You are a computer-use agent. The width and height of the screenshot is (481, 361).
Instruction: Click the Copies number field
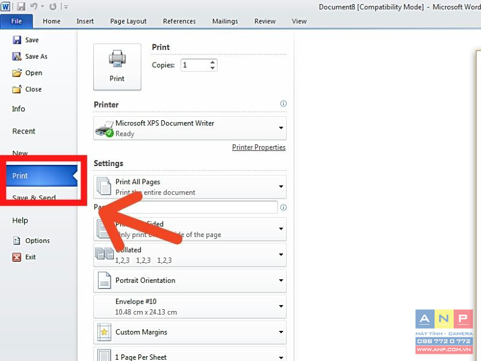pyautogui.click(x=195, y=65)
